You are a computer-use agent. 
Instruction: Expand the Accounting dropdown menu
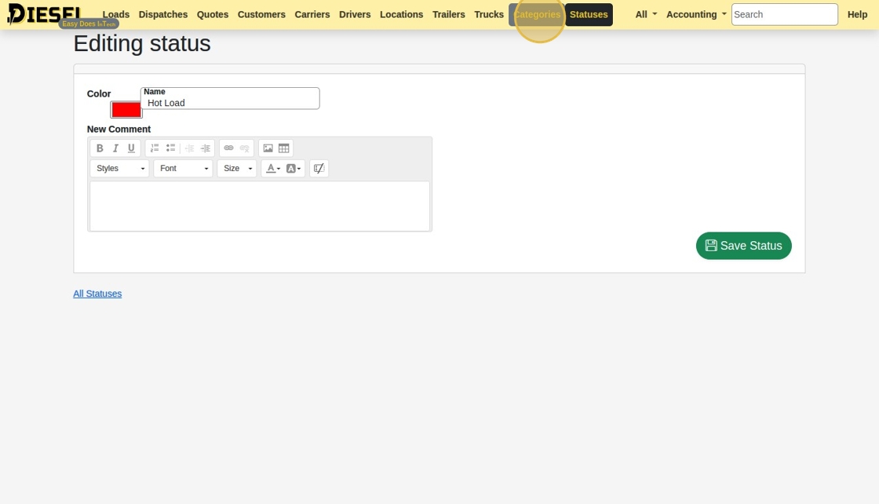point(695,15)
